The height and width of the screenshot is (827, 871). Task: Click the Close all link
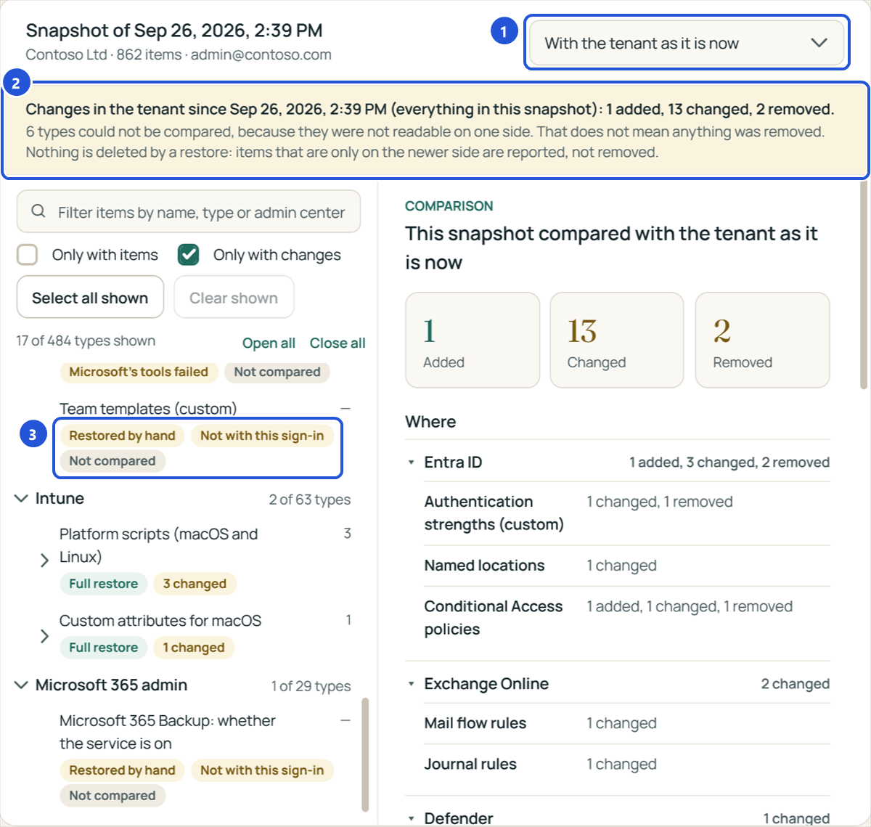[338, 343]
